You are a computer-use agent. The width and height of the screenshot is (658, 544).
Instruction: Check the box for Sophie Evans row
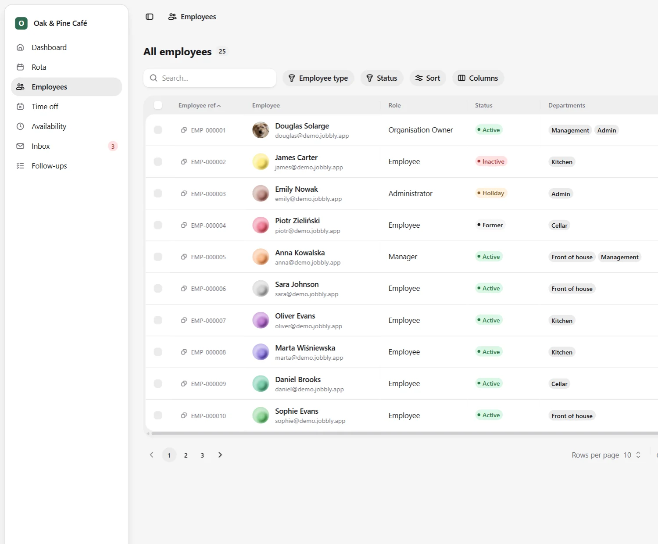coord(158,415)
